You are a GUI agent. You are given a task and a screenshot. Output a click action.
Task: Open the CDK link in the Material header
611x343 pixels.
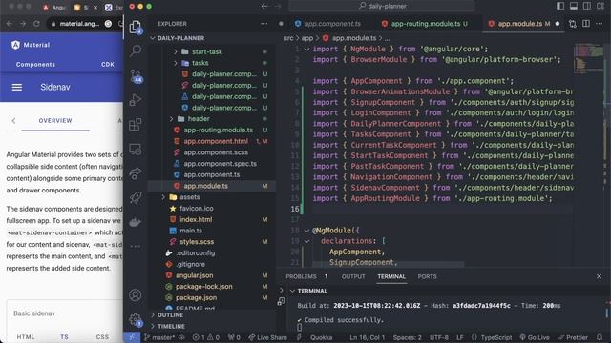point(108,64)
